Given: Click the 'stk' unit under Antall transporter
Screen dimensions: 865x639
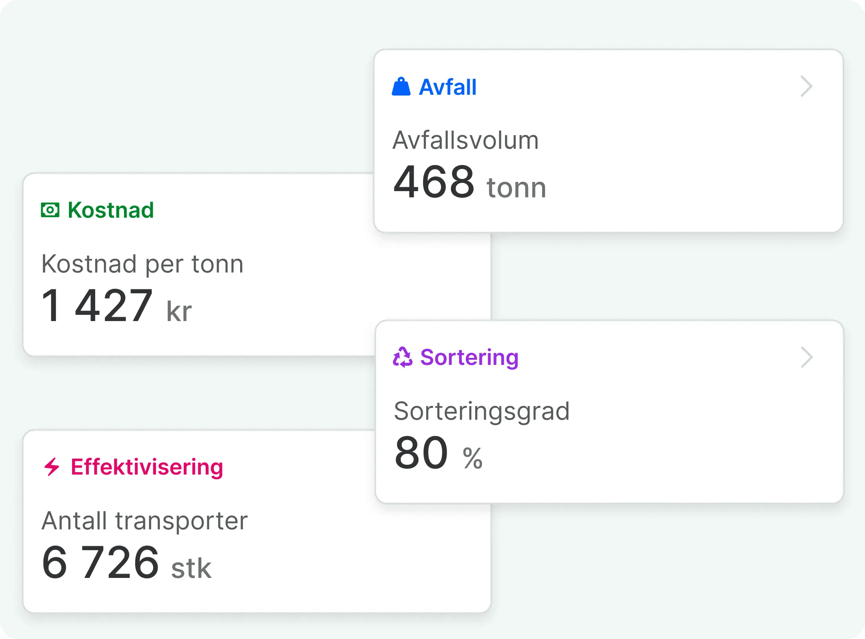Looking at the screenshot, I should (x=191, y=569).
